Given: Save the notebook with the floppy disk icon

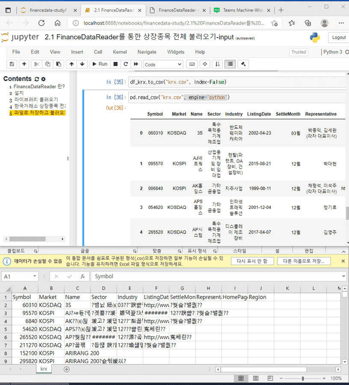Looking at the screenshot, I should (12, 64).
